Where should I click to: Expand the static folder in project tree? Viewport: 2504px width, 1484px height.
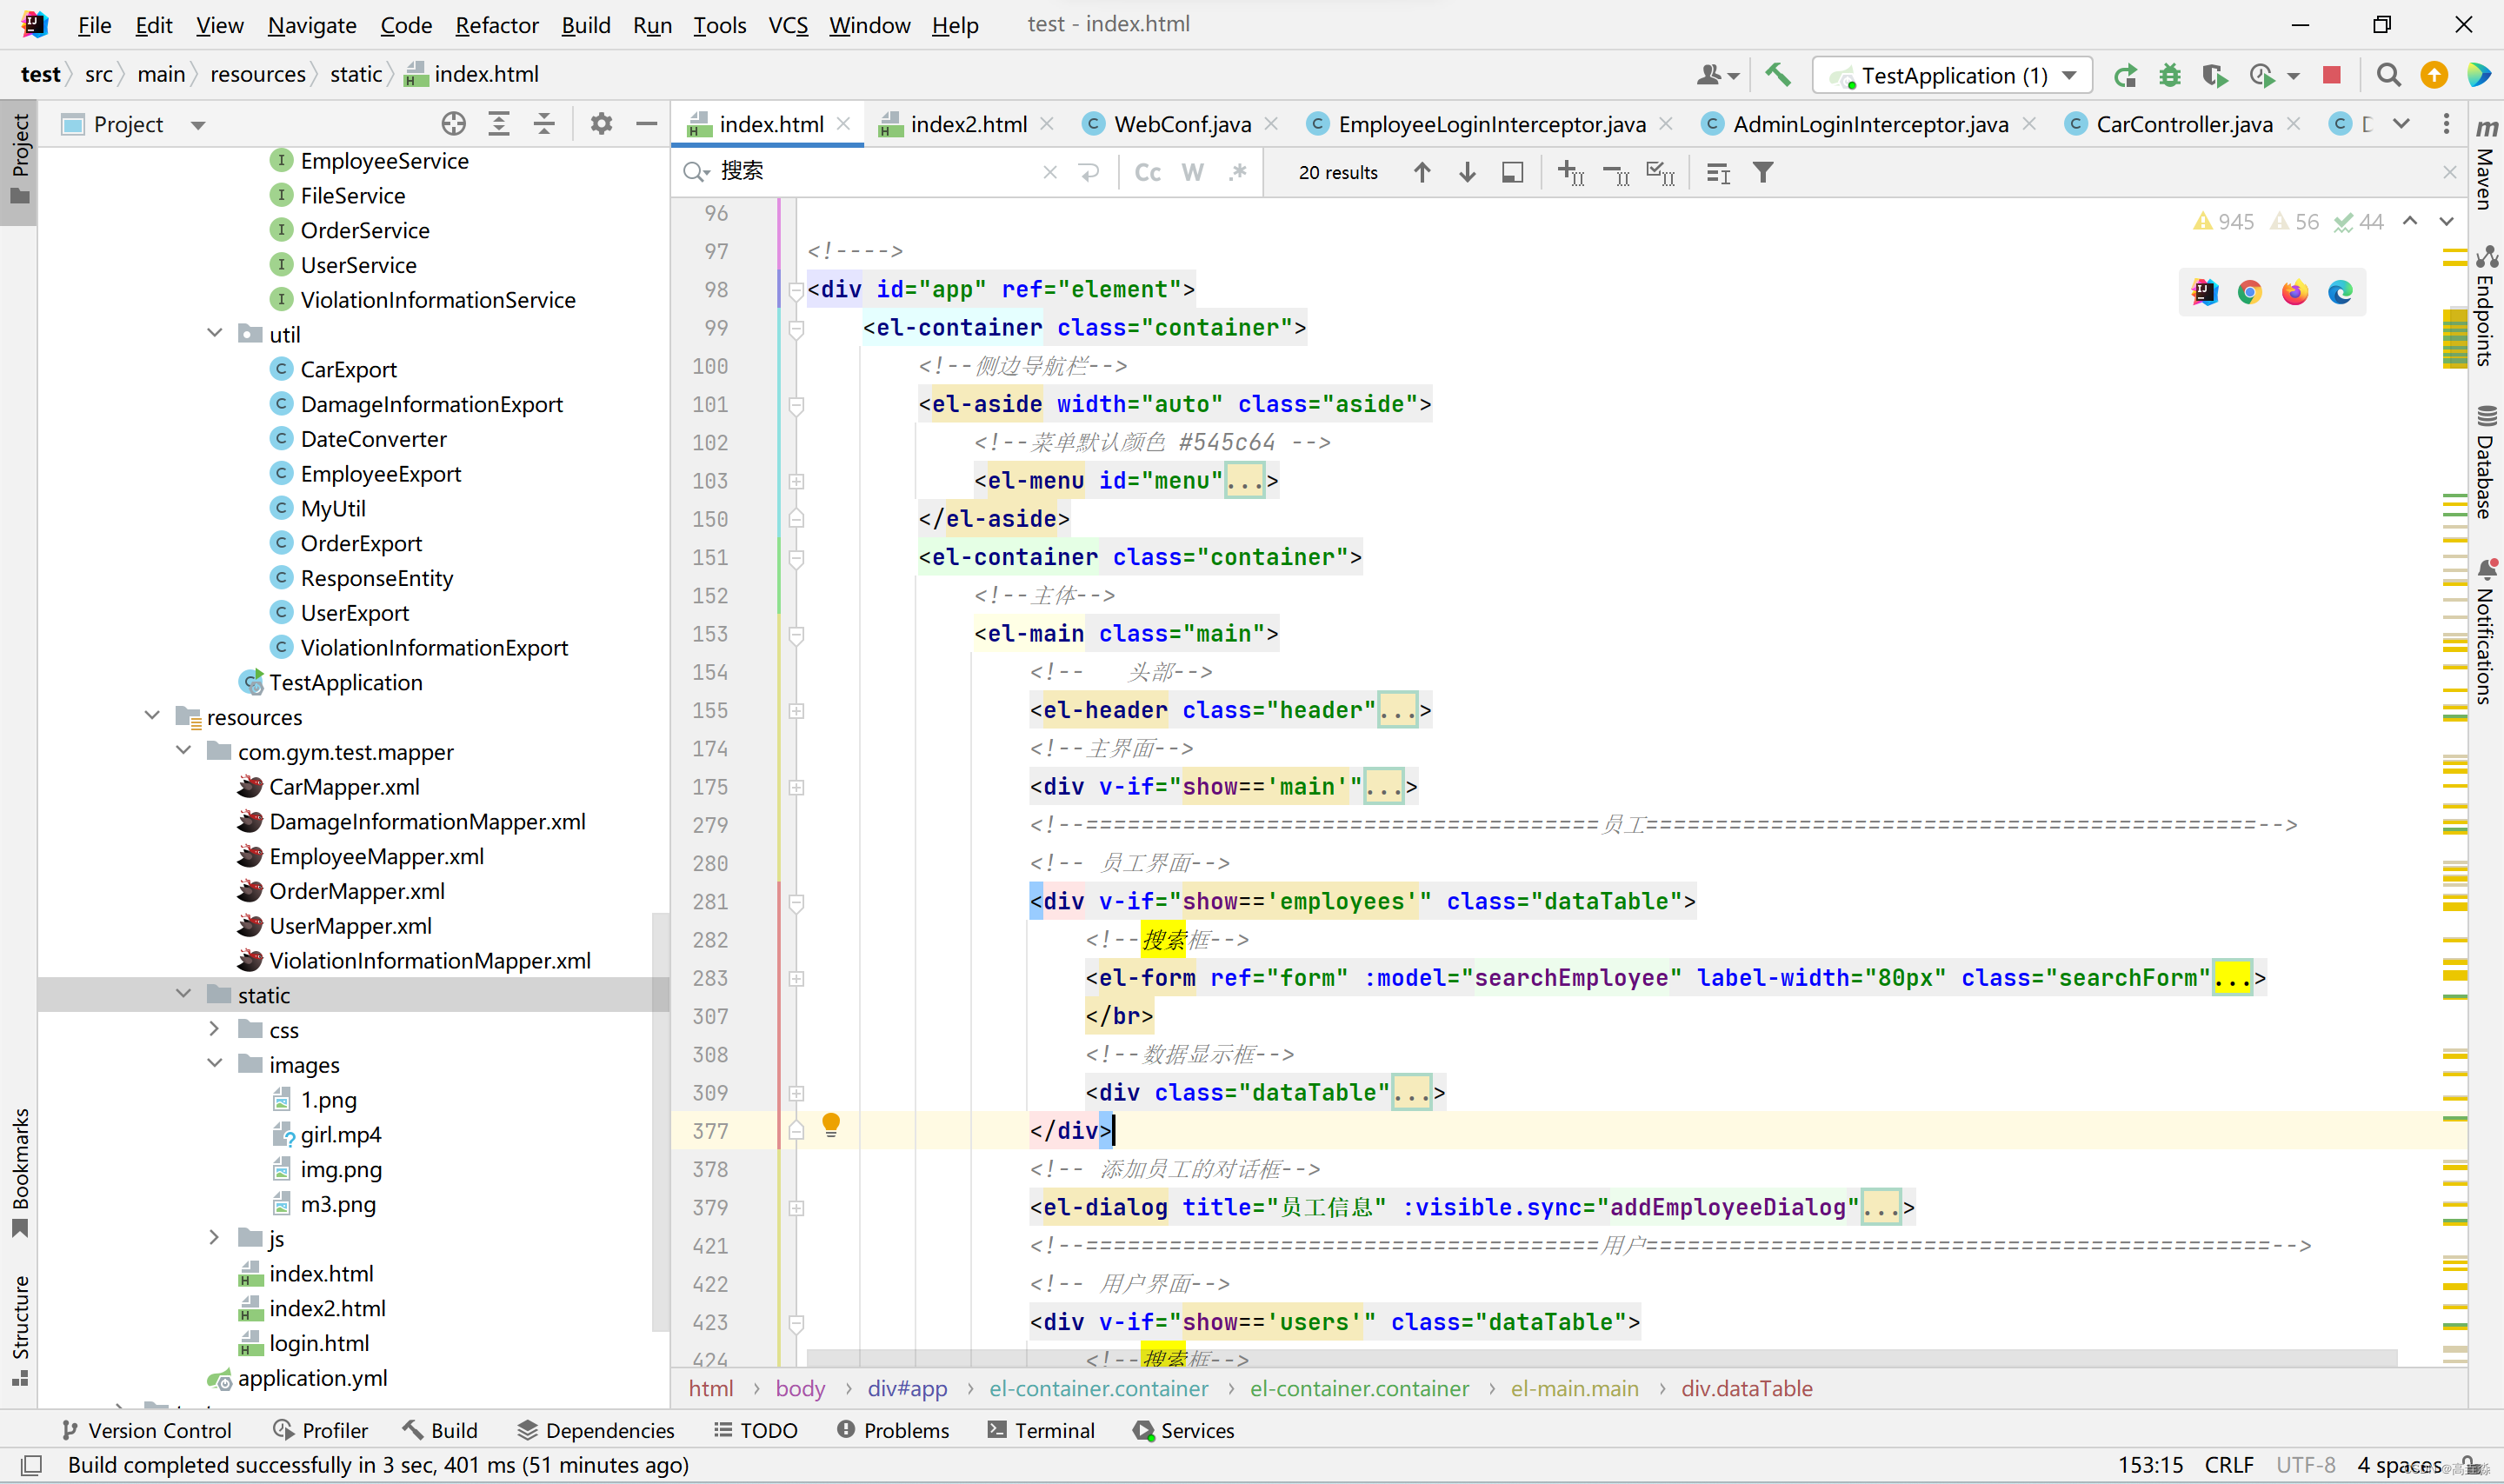[x=183, y=993]
